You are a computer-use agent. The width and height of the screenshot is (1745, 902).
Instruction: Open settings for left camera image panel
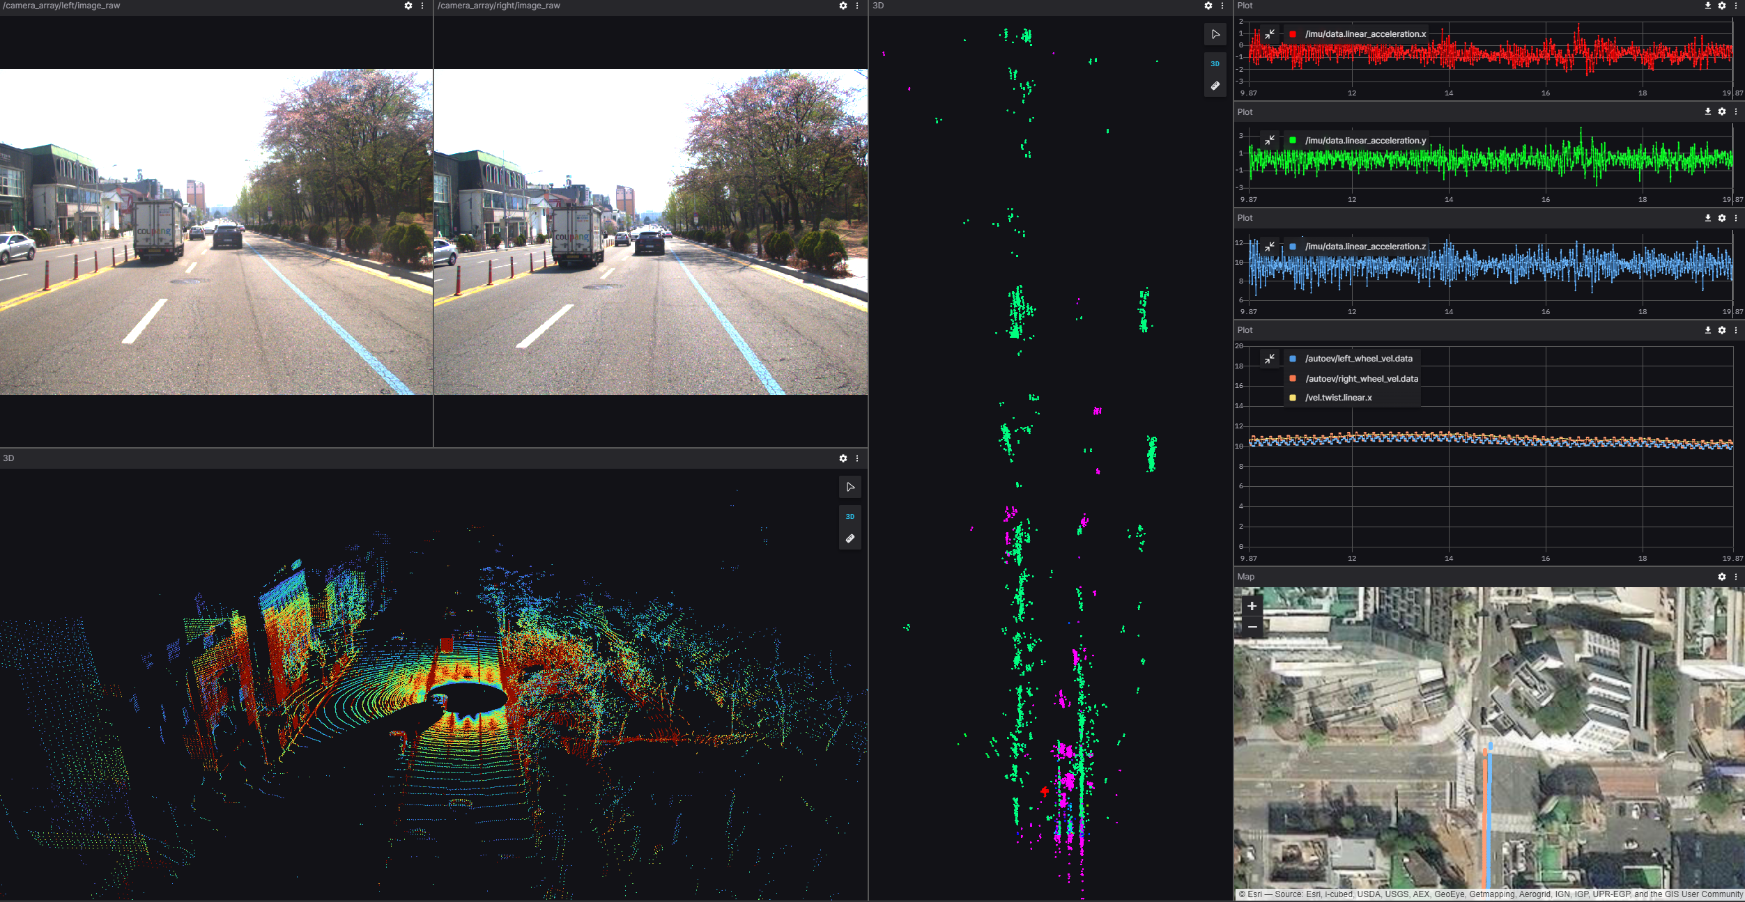coord(408,6)
